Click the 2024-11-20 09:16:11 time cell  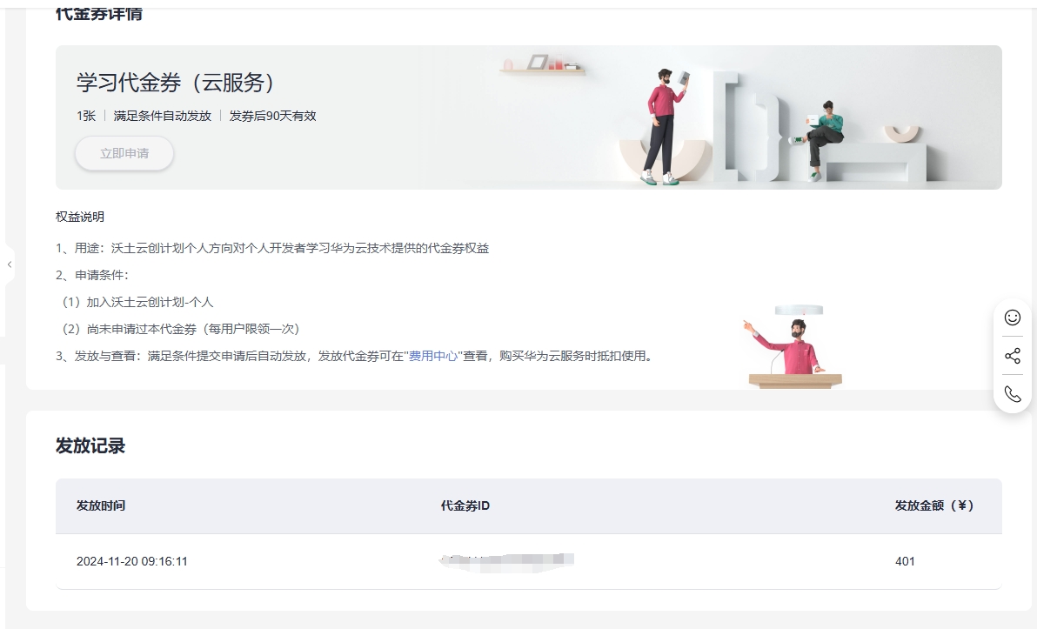pos(131,561)
